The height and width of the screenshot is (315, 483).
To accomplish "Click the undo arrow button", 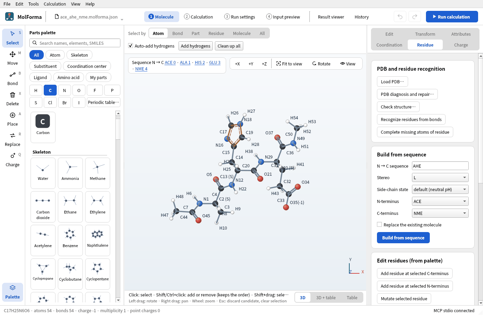I will tap(400, 17).
